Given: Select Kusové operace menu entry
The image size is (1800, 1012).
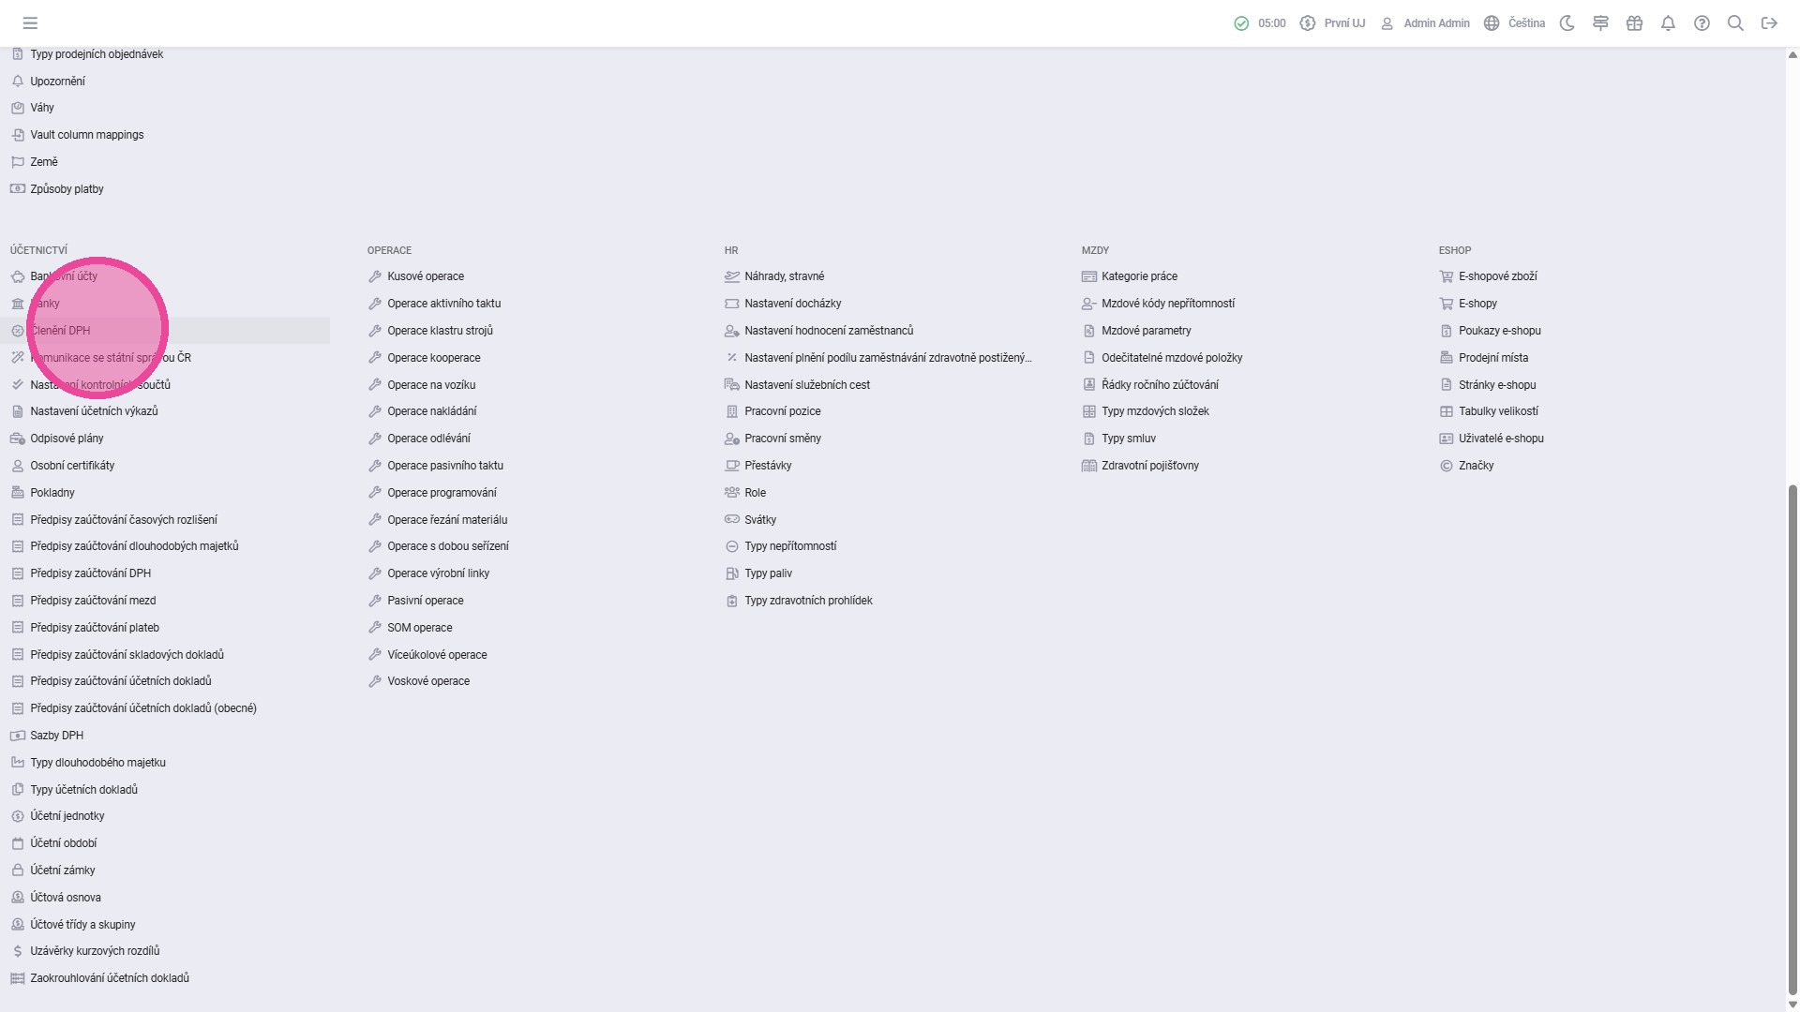Looking at the screenshot, I should pos(425,276).
